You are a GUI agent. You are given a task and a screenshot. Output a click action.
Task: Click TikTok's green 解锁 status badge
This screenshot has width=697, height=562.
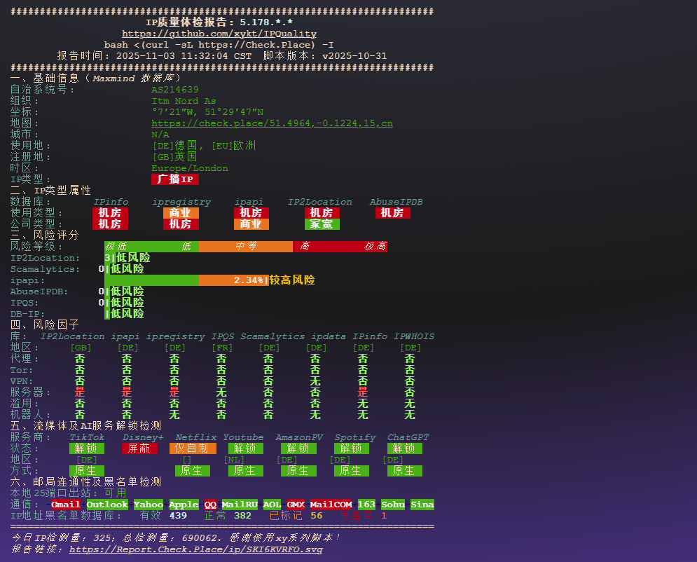pyautogui.click(x=86, y=448)
